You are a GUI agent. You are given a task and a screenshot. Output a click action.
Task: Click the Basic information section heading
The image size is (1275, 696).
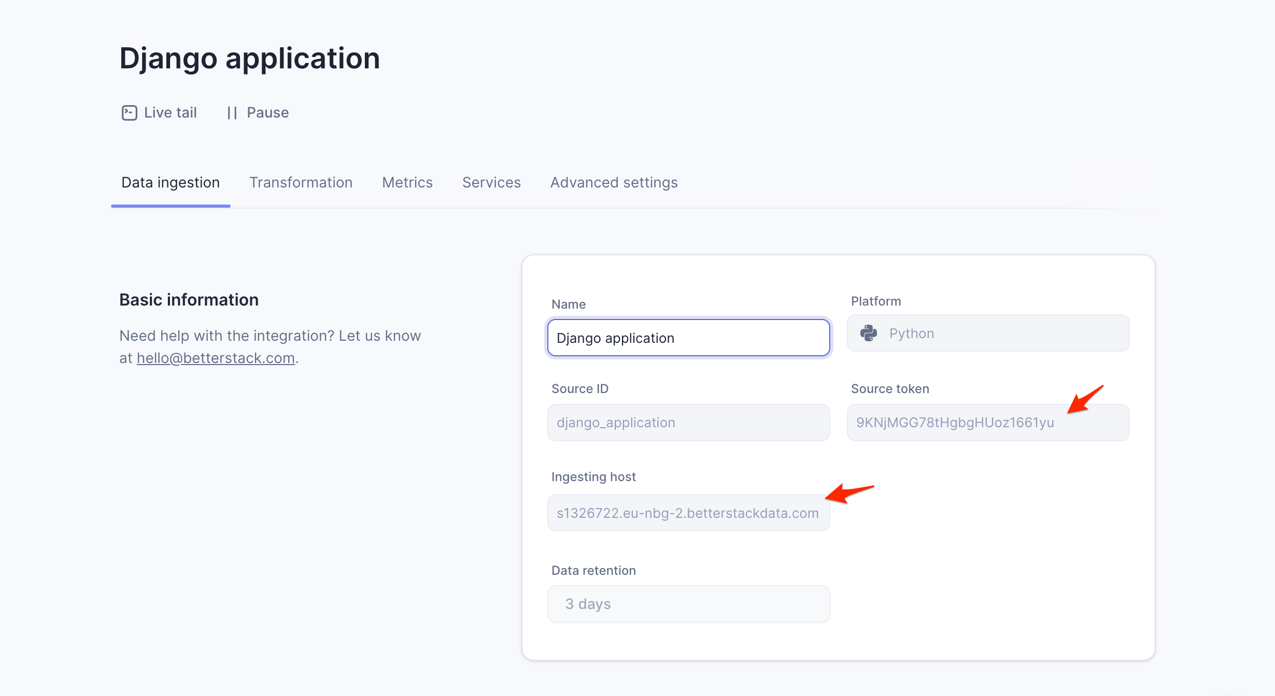coord(189,300)
